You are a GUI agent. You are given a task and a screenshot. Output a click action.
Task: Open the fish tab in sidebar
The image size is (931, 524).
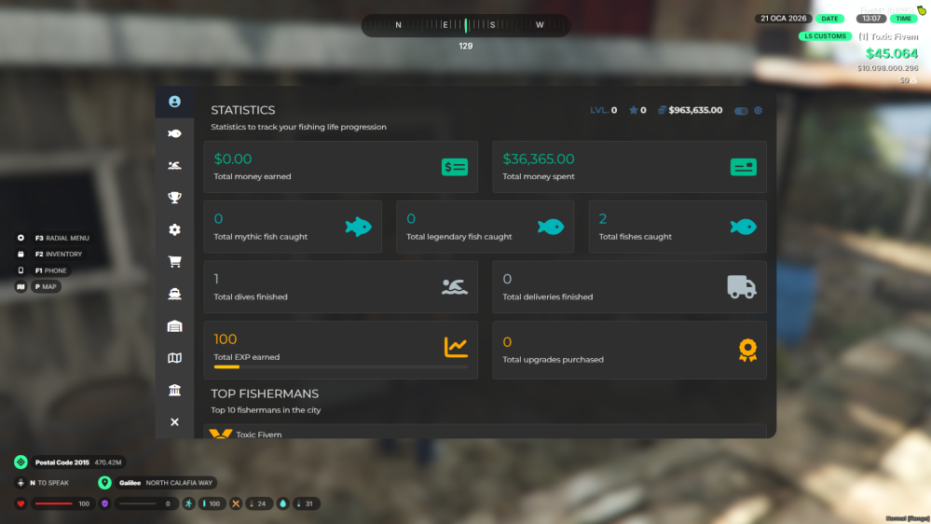pos(174,133)
